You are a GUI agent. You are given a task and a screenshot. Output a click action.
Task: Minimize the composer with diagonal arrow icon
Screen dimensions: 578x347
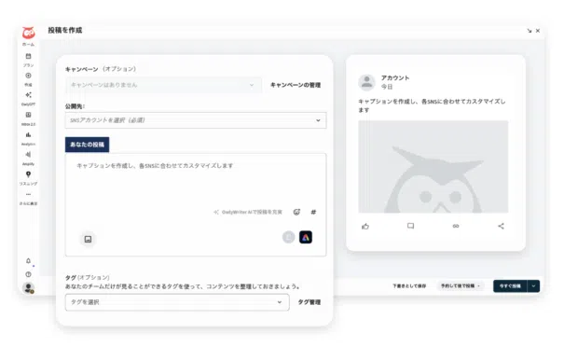[x=530, y=31]
